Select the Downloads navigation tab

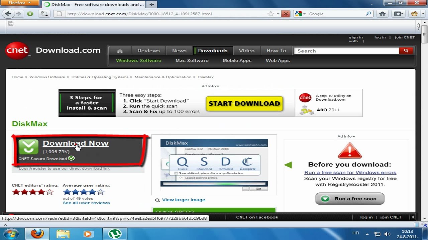(213, 51)
